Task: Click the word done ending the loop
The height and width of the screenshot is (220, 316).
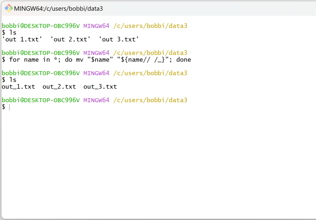Action: 184,60
